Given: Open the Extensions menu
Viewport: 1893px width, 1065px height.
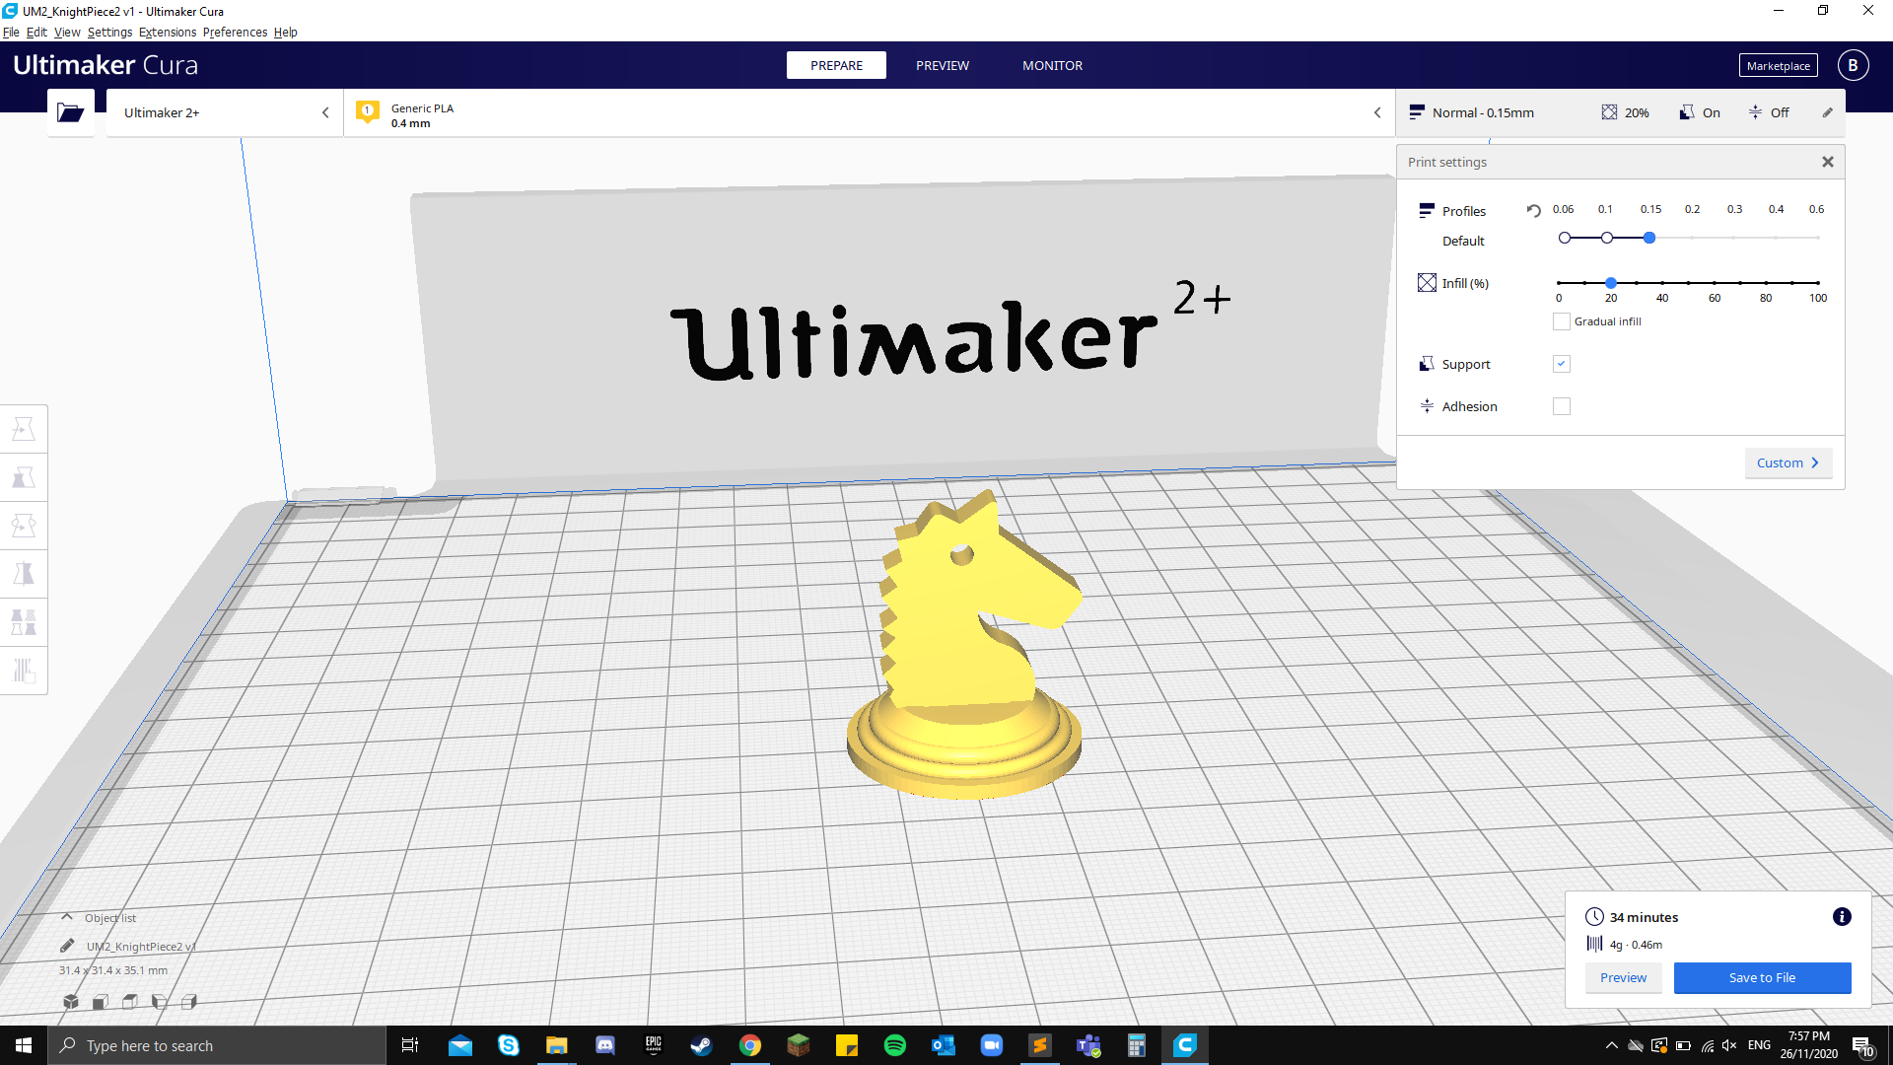Looking at the screenshot, I should pyautogui.click(x=168, y=32).
